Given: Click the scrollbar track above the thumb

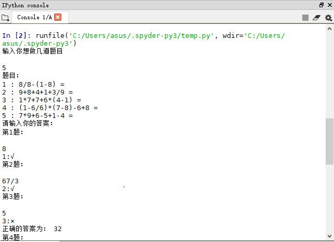Looking at the screenshot, I should (x=329, y=75).
